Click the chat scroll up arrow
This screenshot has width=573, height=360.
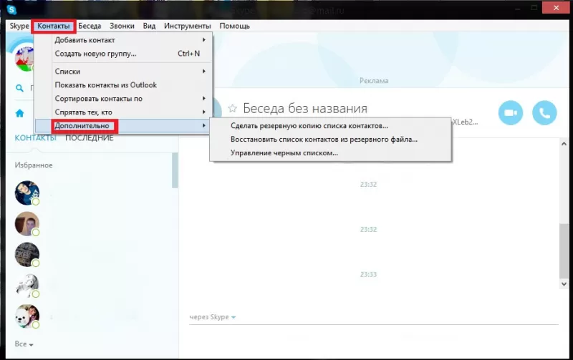point(564,144)
